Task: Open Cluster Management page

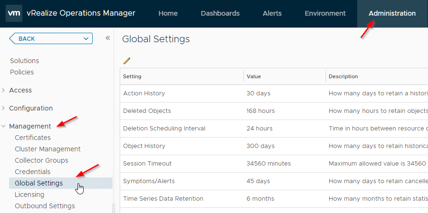Action: [48, 149]
